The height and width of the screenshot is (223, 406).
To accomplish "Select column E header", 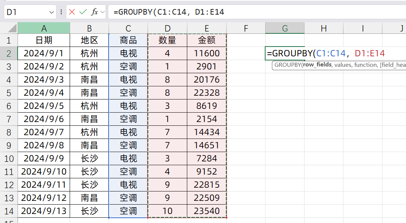I will pyautogui.click(x=207, y=28).
